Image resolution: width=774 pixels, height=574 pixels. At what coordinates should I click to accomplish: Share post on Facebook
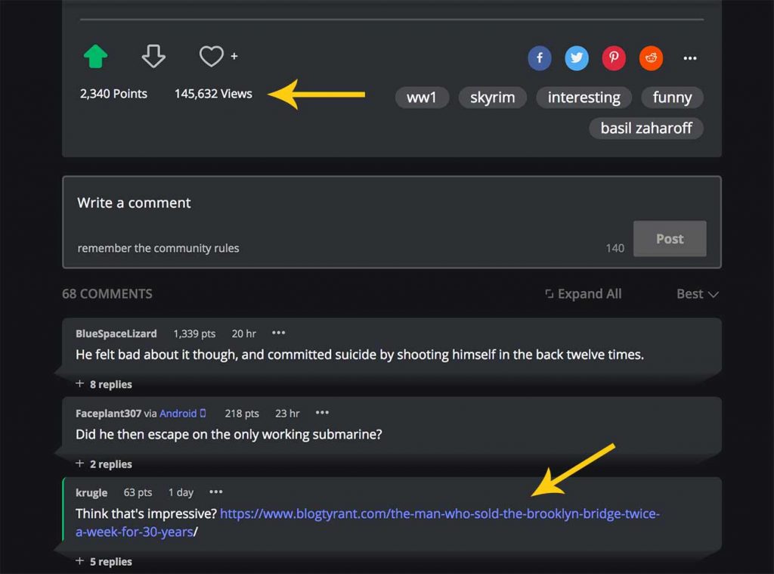539,58
